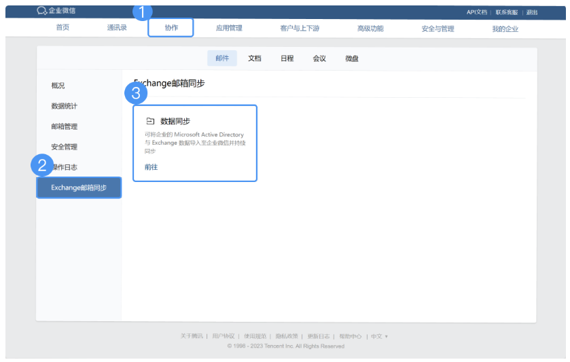Select Exchange邮箱同步 in the sidebar
This screenshot has width=570, height=362.
coord(79,187)
